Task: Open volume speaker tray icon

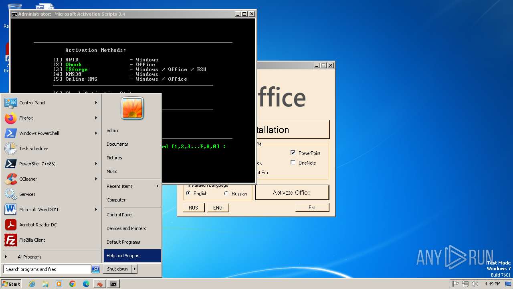Action: (x=475, y=284)
